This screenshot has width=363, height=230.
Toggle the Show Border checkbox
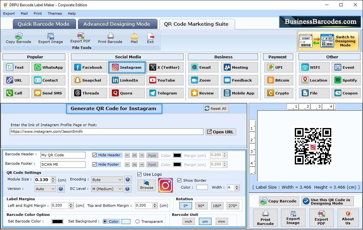[x=179, y=180]
